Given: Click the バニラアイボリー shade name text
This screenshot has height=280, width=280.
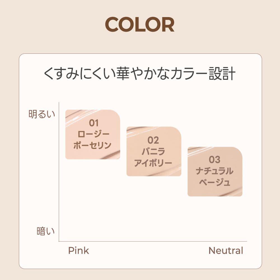Looking at the screenshot, I should click(153, 158).
